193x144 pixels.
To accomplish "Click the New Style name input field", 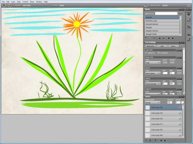I will pos(166,14).
